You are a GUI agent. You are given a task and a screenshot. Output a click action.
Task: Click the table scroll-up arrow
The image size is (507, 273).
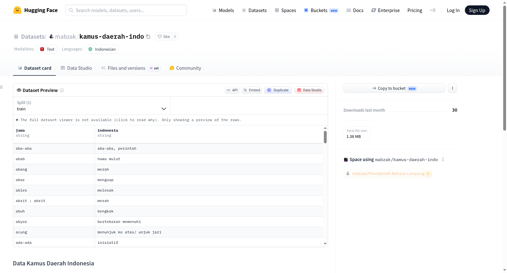point(325,128)
